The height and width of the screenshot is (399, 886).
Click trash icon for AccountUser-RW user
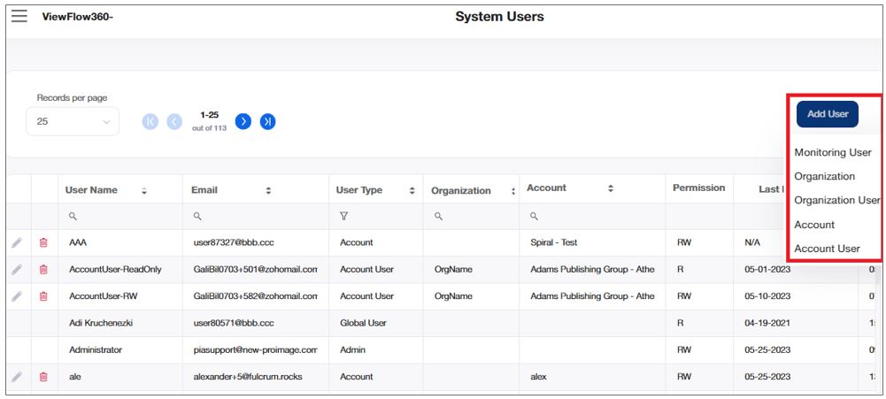pos(43,296)
